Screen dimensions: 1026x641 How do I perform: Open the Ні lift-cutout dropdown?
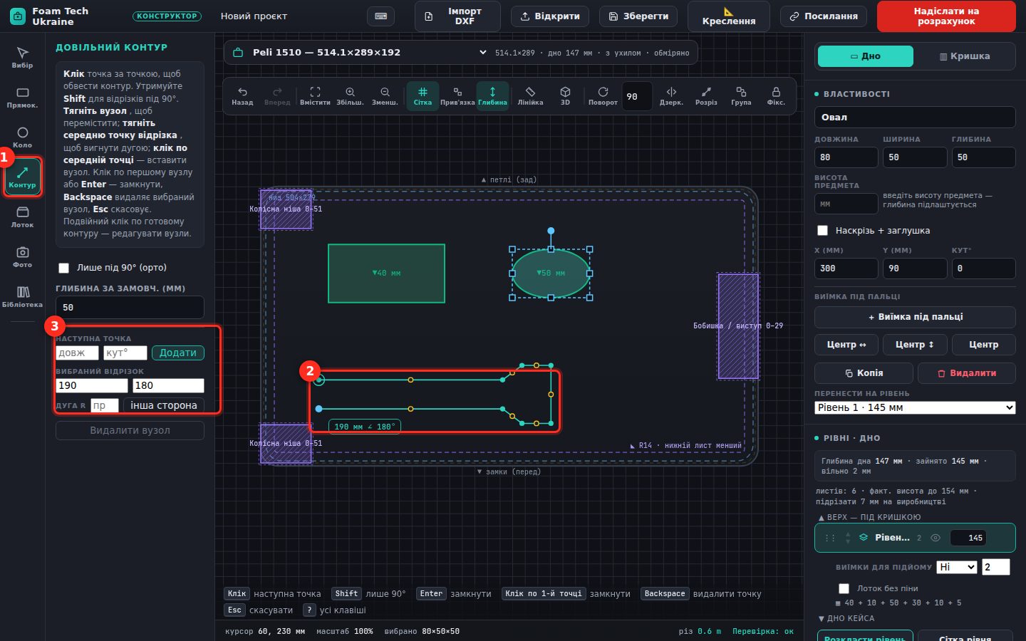[x=956, y=567]
